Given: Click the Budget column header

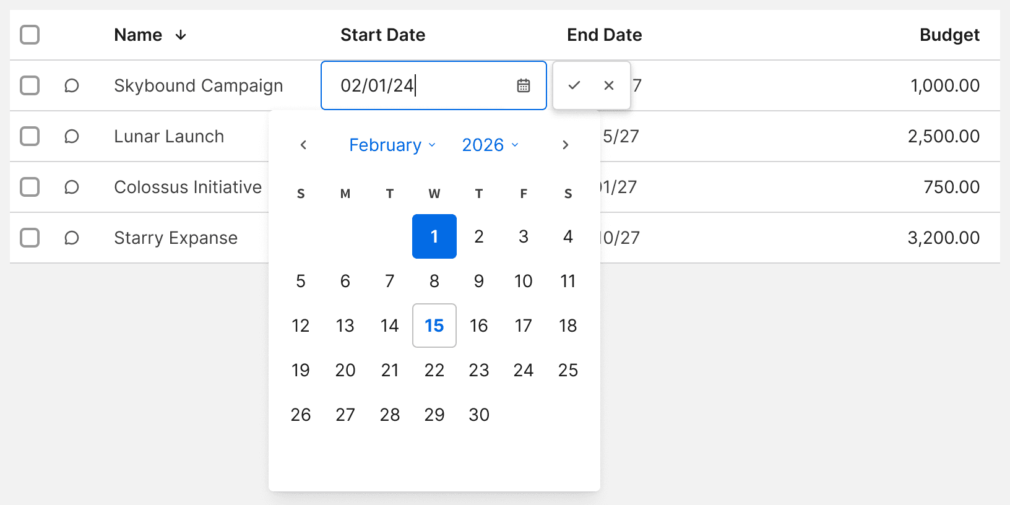Looking at the screenshot, I should tap(949, 35).
